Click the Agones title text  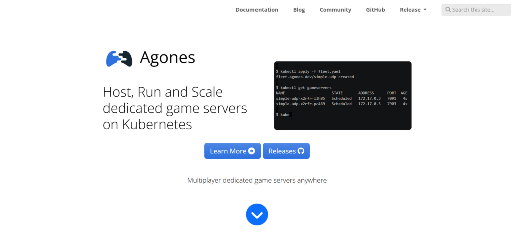click(167, 58)
